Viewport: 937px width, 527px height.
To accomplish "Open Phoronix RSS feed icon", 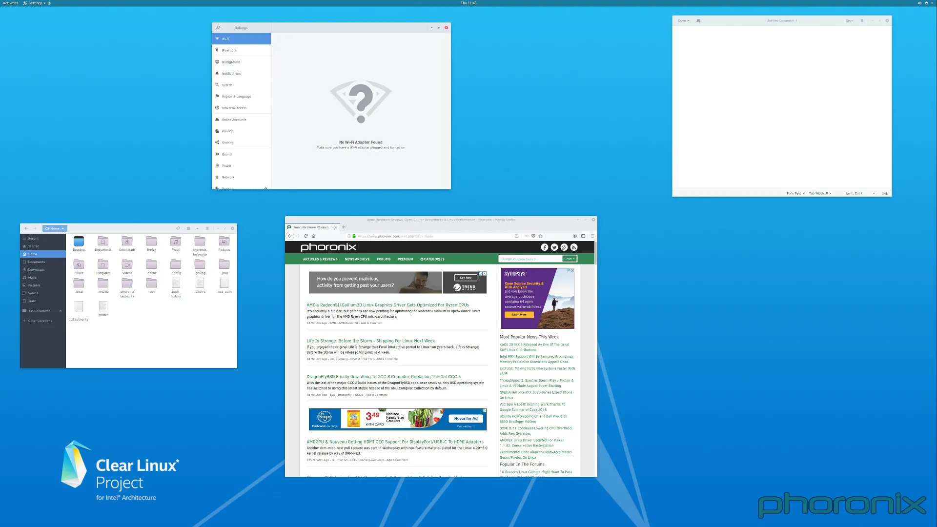I will point(574,247).
